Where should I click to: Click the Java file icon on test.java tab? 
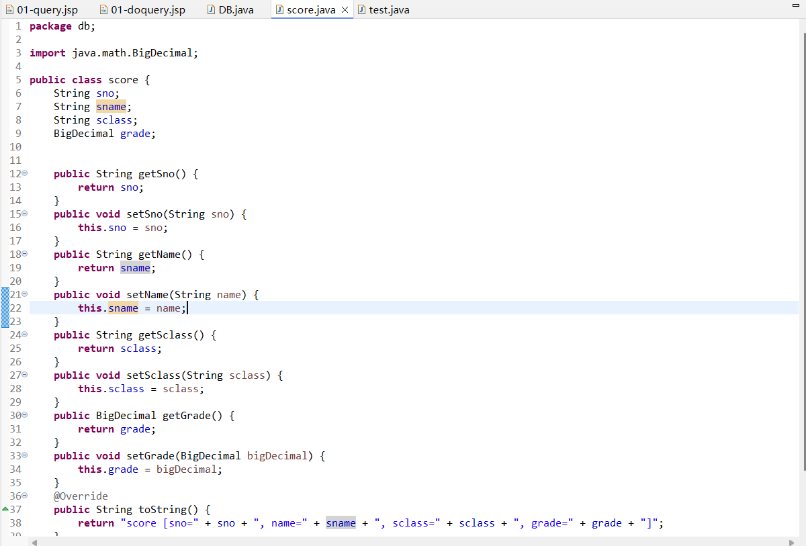[362, 9]
